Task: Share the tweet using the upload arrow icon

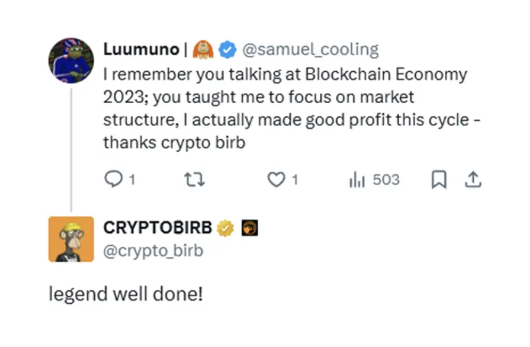Action: click(474, 180)
